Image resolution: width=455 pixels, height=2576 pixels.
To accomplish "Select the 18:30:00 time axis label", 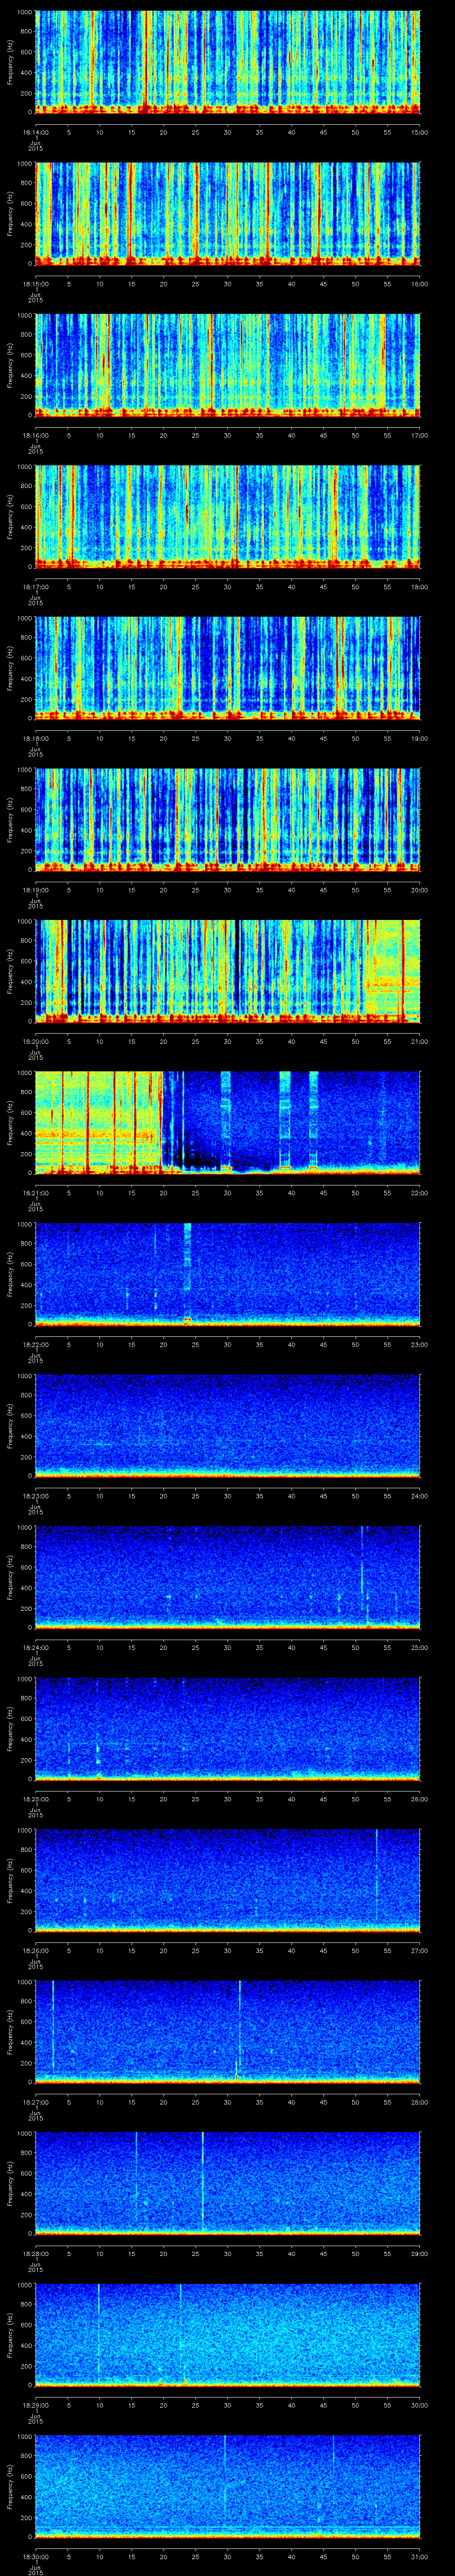I will click(35, 2556).
